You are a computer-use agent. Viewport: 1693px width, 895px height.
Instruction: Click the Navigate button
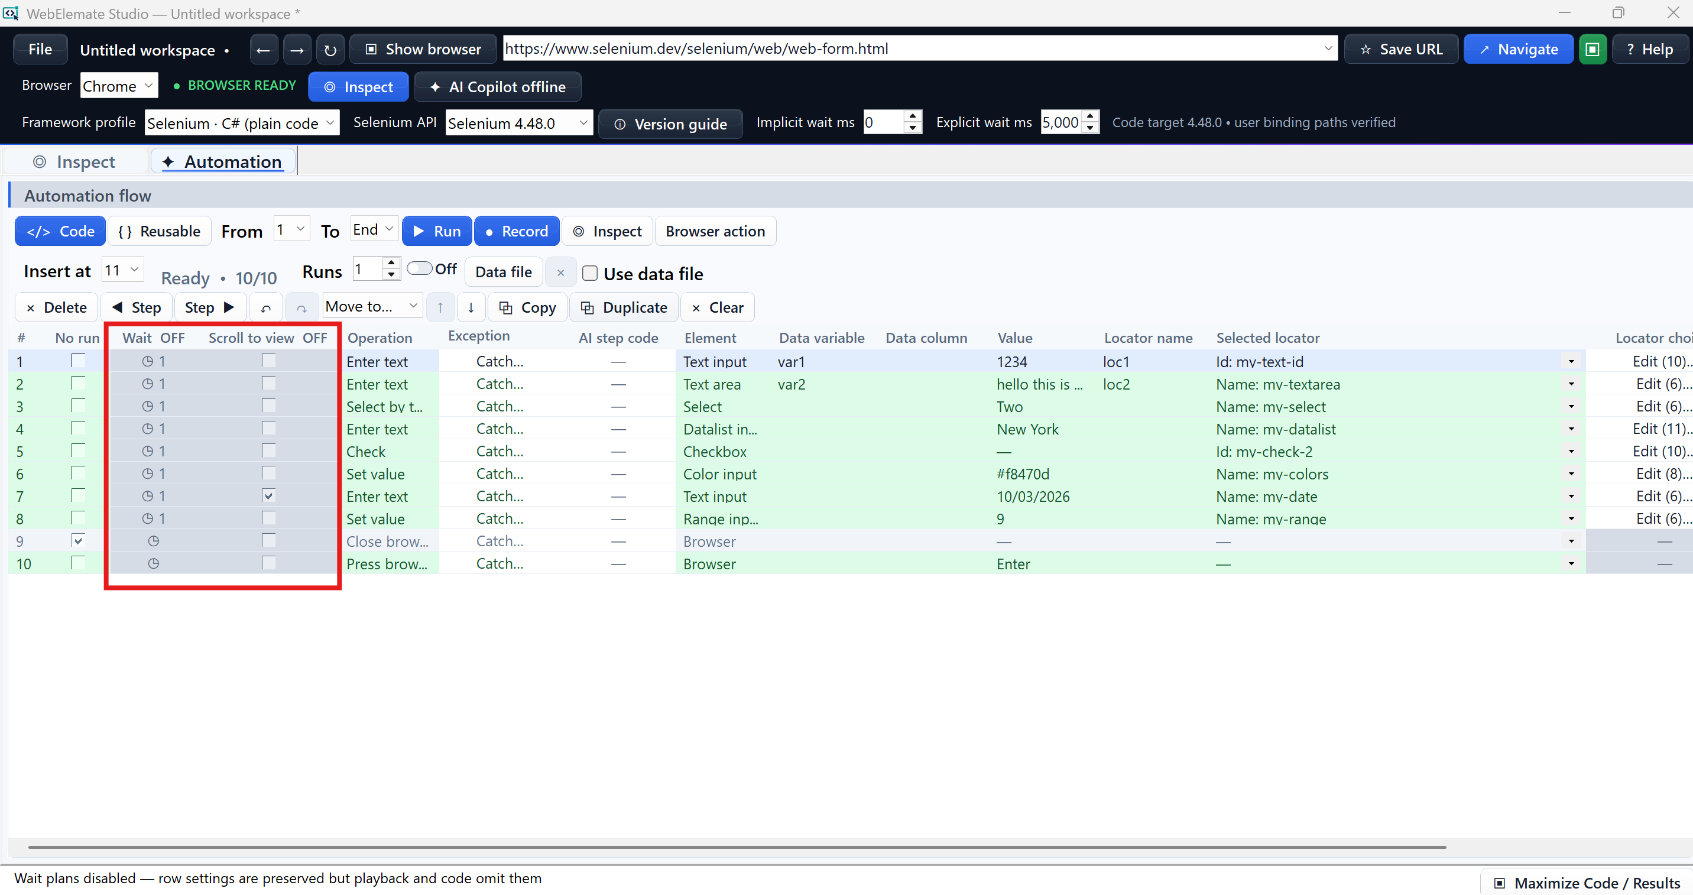coord(1518,50)
